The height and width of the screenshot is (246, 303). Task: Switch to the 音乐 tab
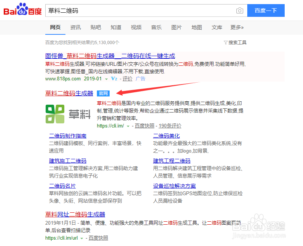point(156,27)
